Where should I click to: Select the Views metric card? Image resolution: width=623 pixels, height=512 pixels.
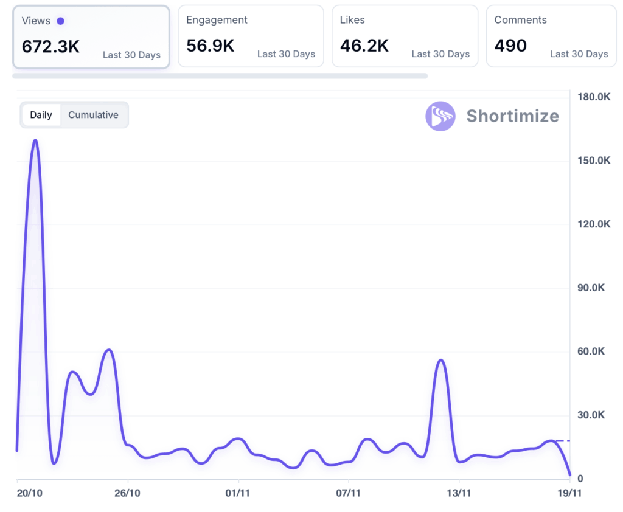click(91, 36)
